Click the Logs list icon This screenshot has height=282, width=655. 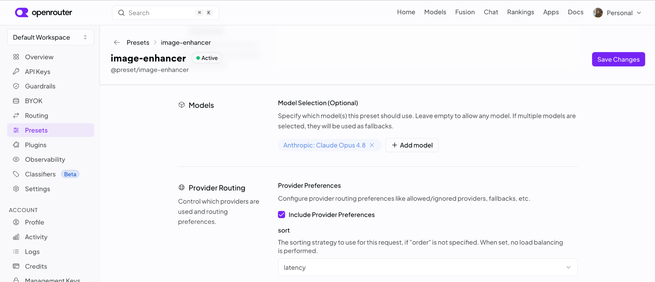[x=16, y=252]
